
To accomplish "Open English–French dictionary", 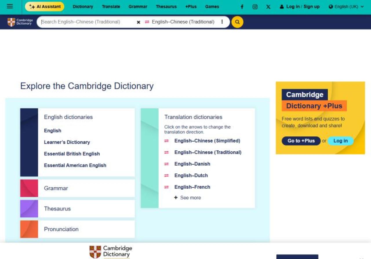I will (192, 187).
